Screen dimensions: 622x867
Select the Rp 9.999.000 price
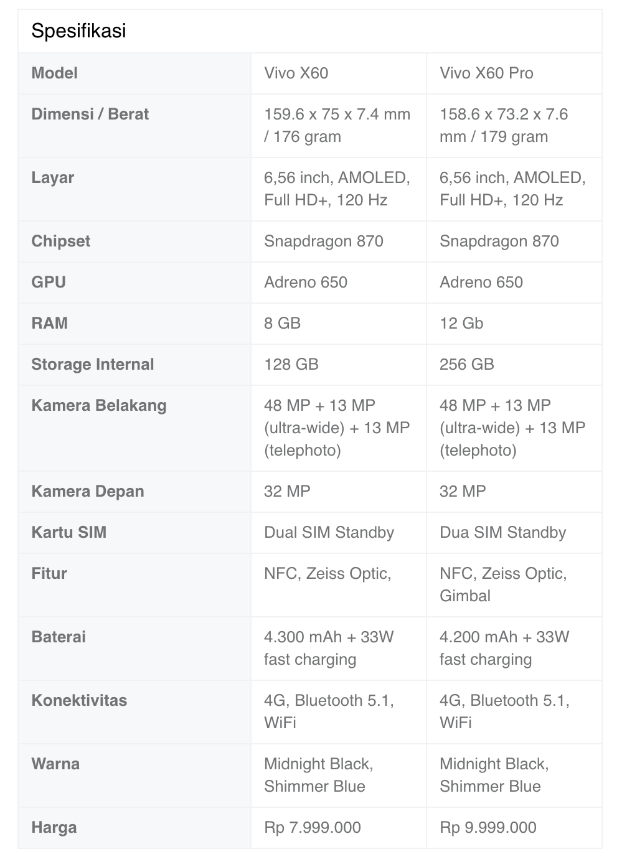click(488, 827)
